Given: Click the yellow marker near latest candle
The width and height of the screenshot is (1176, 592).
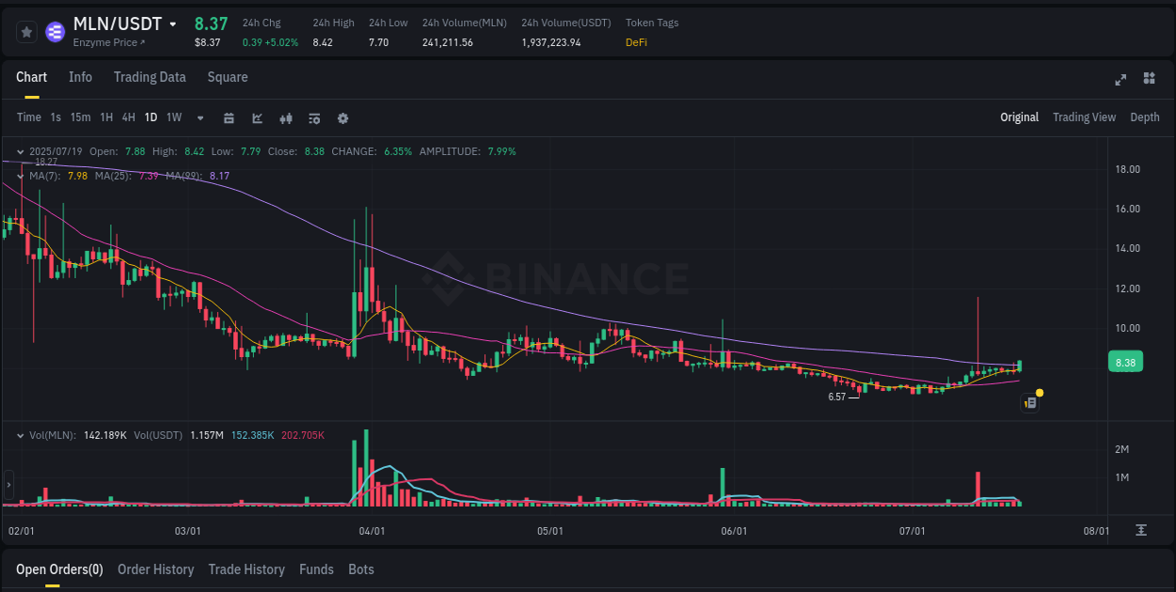Looking at the screenshot, I should coord(1039,391).
